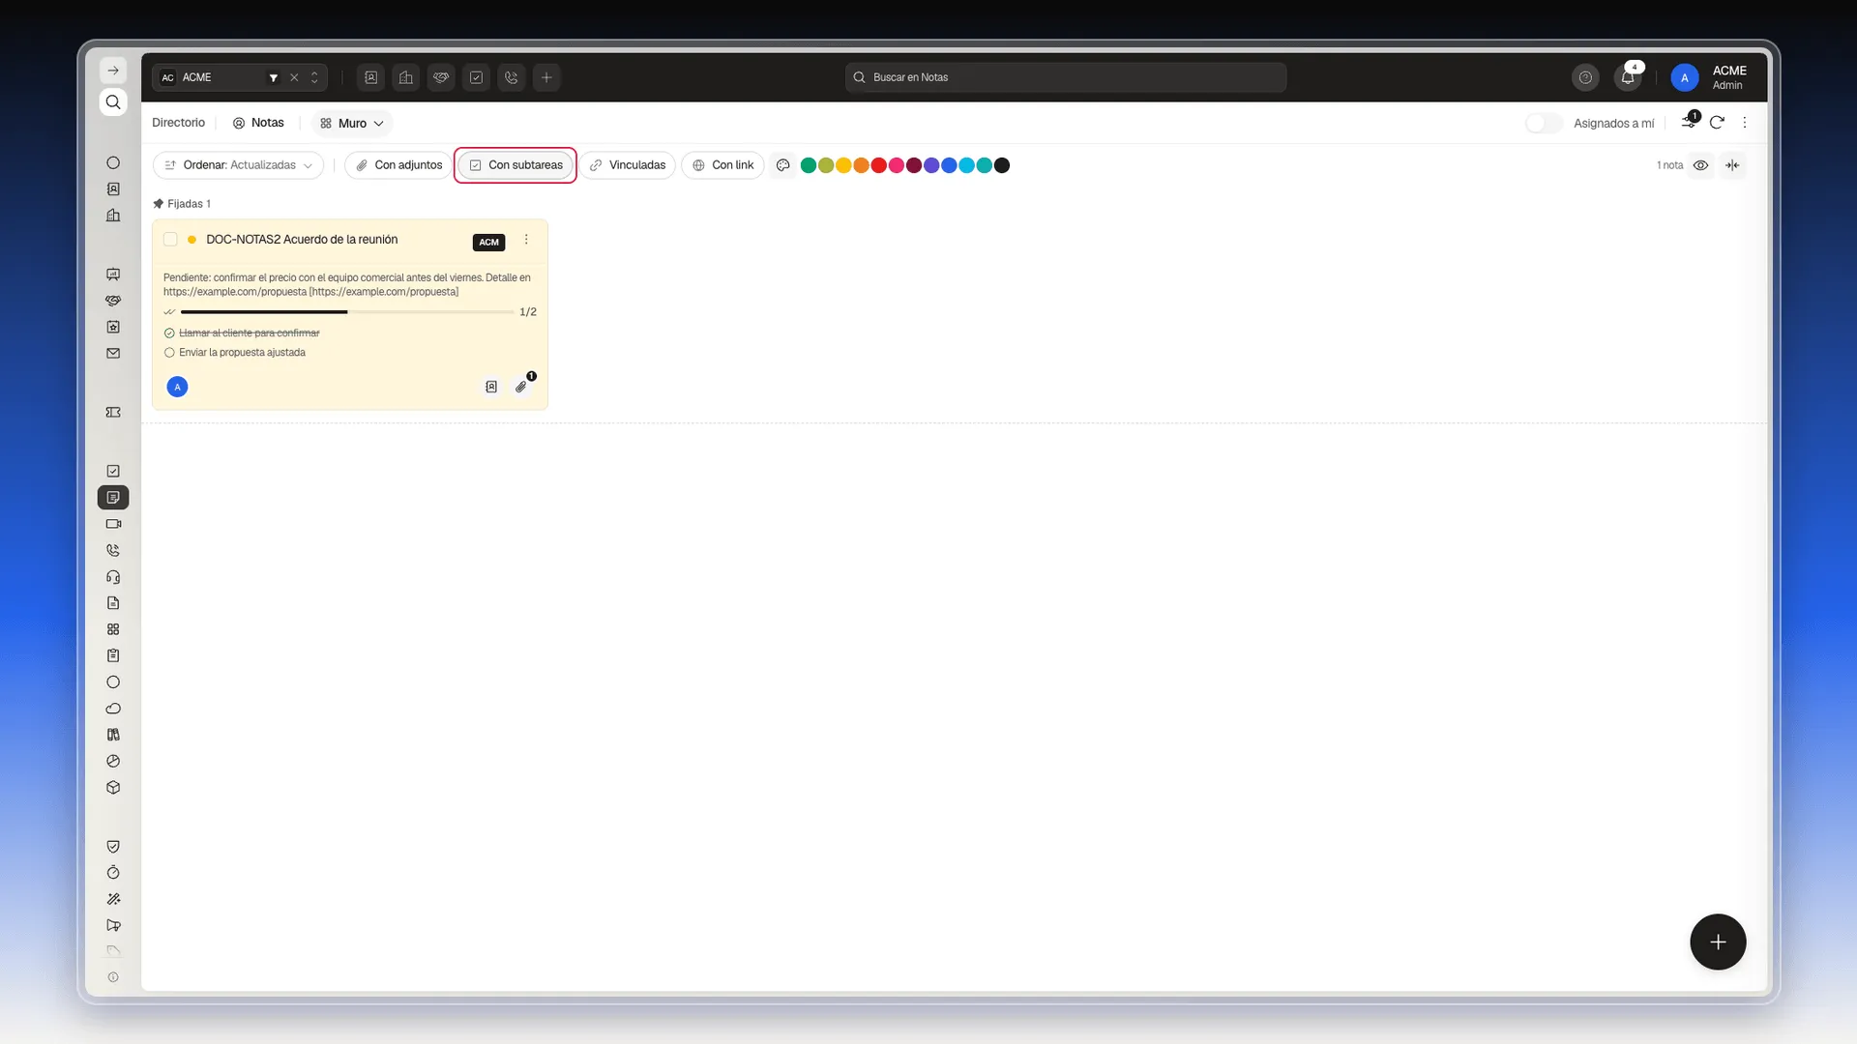Open the three-dot menu on the note card
The image size is (1857, 1044).
526,240
